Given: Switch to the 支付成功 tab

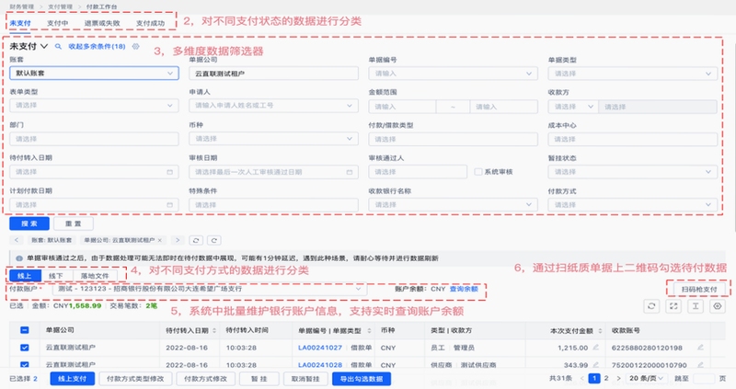Looking at the screenshot, I should coord(150,23).
